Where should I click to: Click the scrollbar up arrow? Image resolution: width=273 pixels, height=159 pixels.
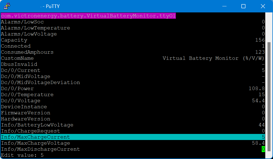coord(269,15)
